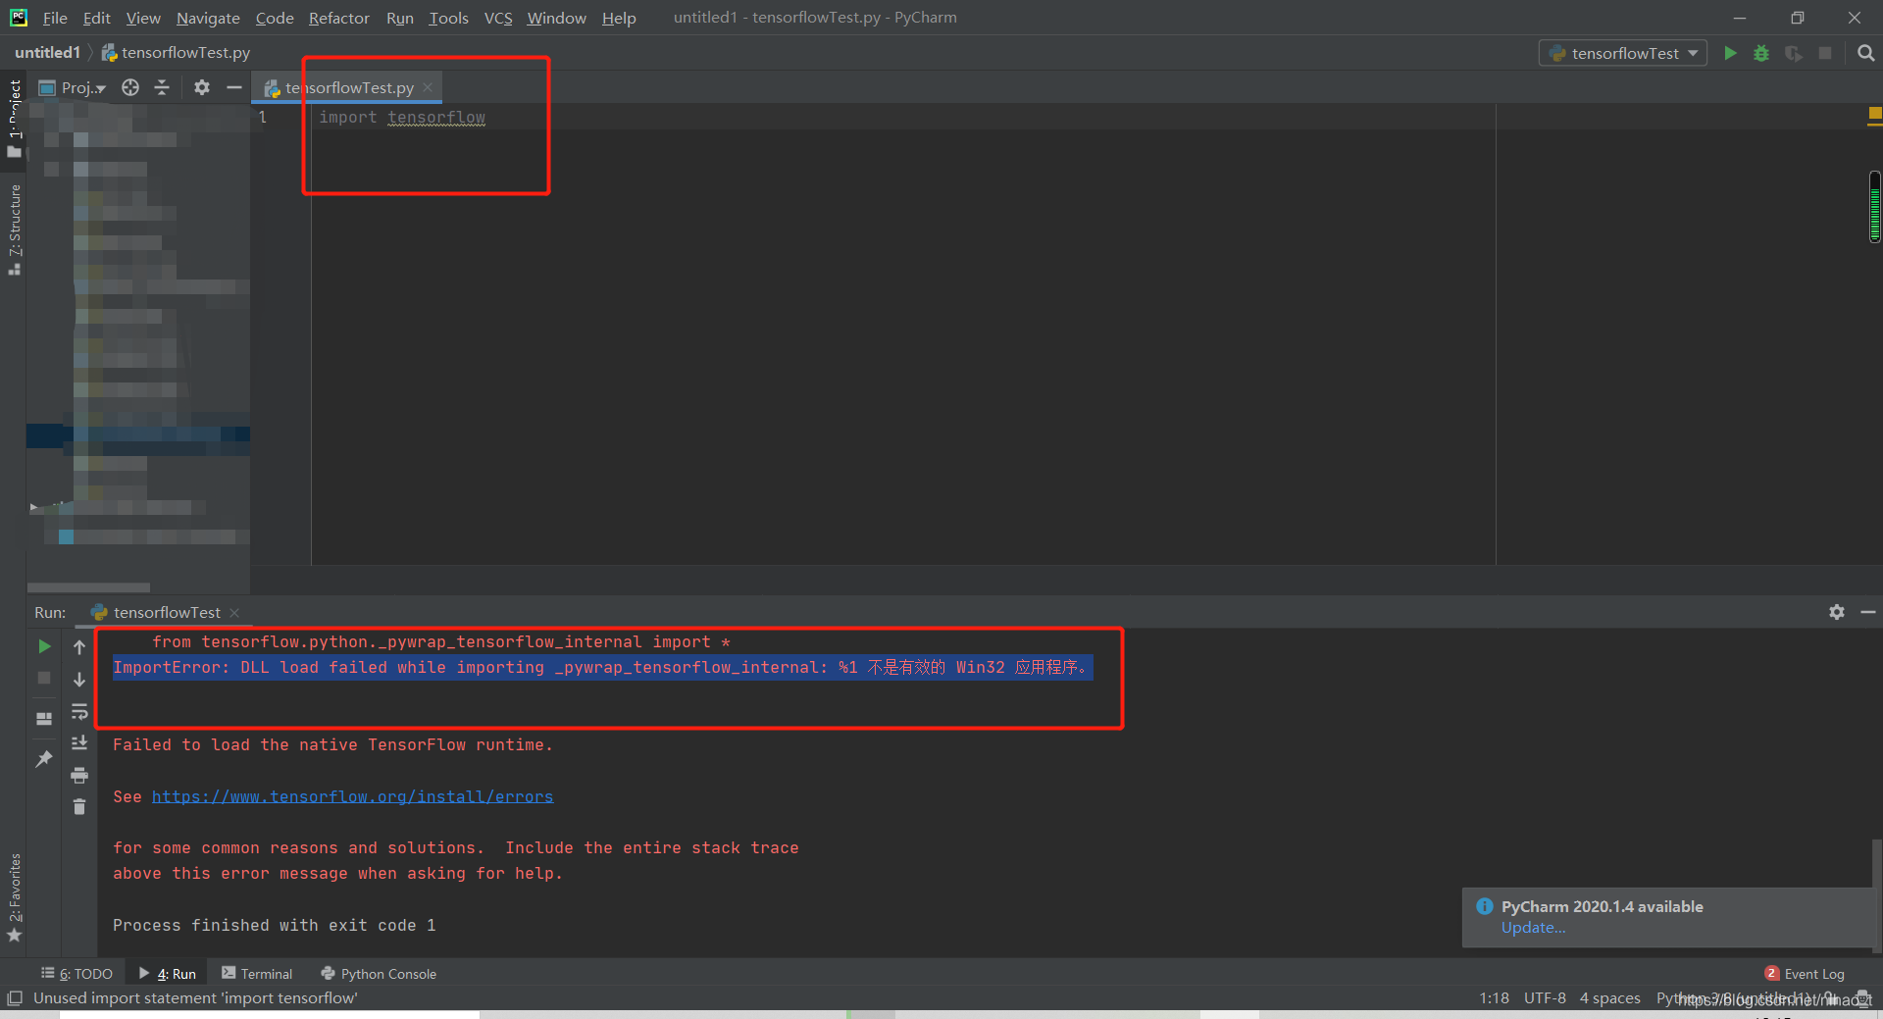Open Run panel settings gear

coord(1837,612)
